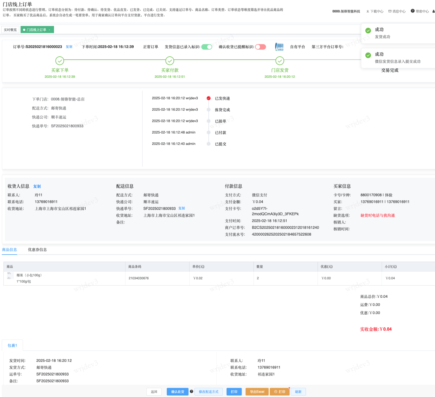
Task: Open the 下载中心 download center
Action: coord(375,11)
